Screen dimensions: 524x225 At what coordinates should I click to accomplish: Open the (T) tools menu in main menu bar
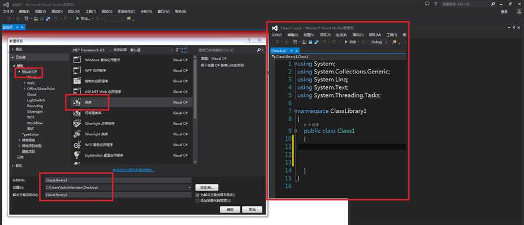coord(90,11)
